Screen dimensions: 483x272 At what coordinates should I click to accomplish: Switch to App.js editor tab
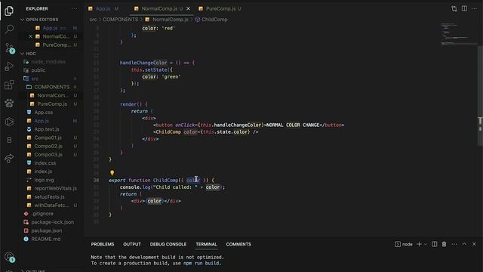click(103, 8)
